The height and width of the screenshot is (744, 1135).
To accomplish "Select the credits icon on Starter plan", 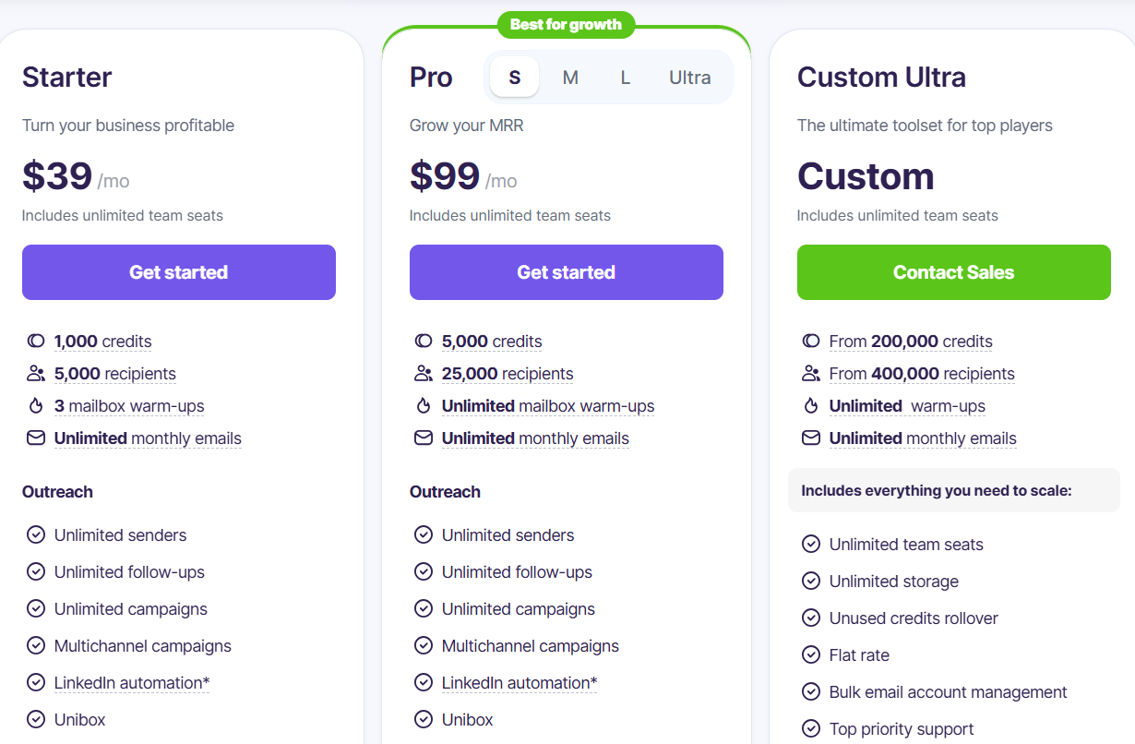I will [35, 341].
